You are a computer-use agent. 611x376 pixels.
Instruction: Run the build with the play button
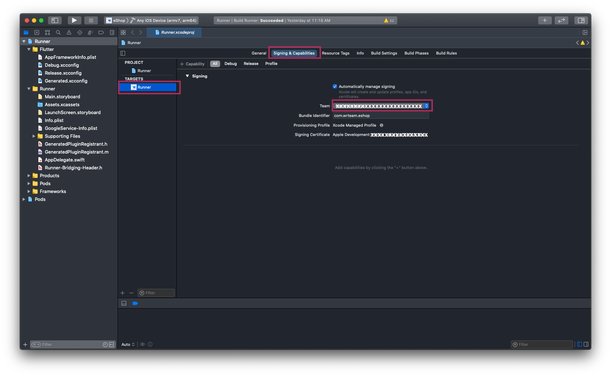pos(74,20)
